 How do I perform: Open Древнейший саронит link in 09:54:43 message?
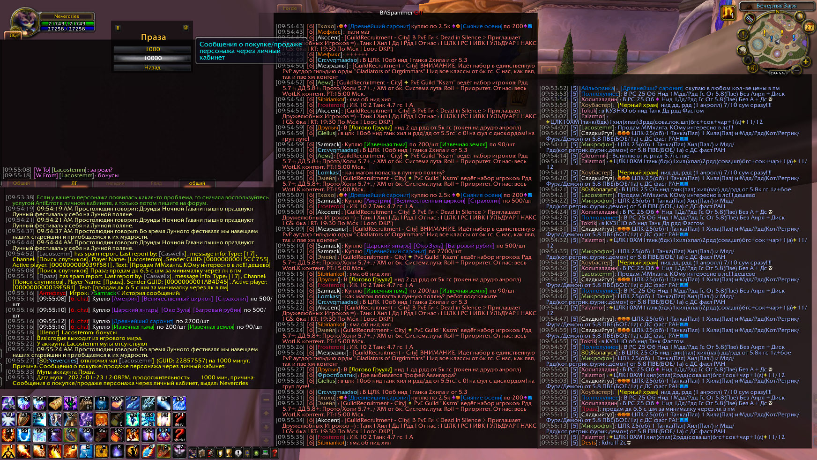click(x=379, y=26)
